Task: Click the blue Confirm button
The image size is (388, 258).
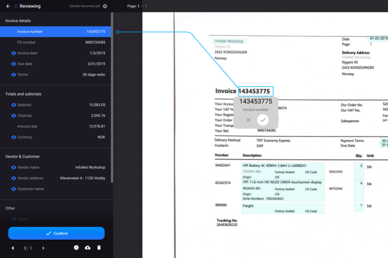Action: [x=56, y=233]
